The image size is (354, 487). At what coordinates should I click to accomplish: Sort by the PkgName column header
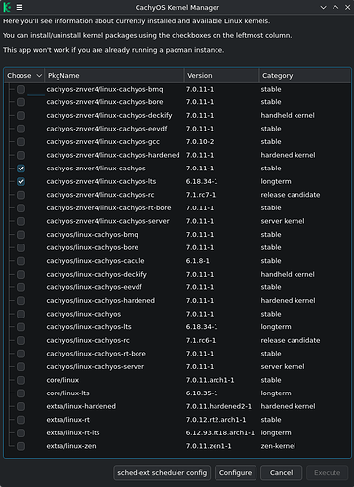coord(114,76)
